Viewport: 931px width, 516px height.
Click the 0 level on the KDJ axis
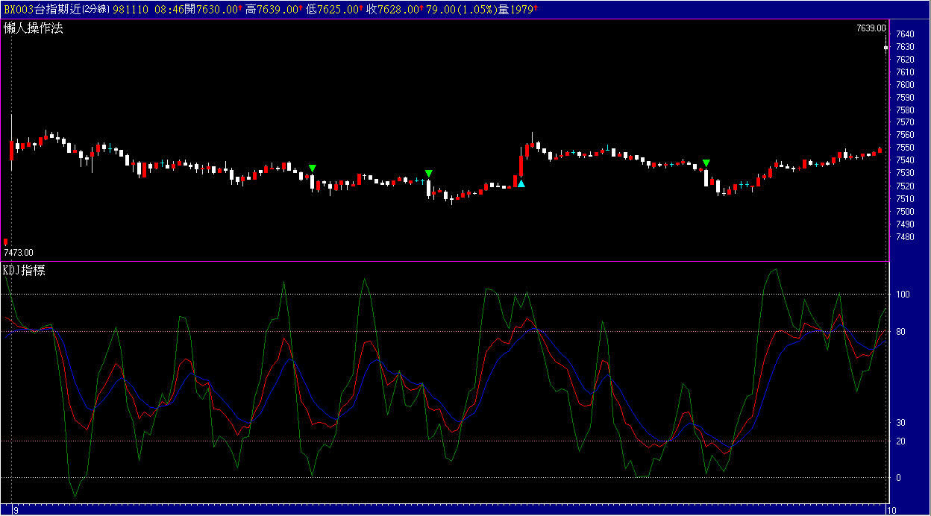click(x=898, y=478)
